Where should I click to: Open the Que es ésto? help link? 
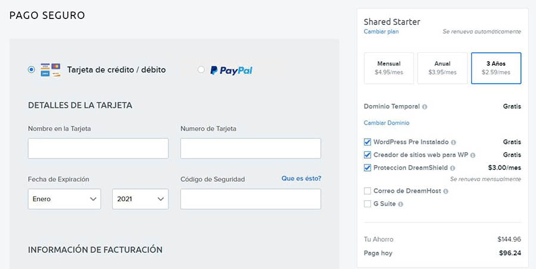coord(301,178)
